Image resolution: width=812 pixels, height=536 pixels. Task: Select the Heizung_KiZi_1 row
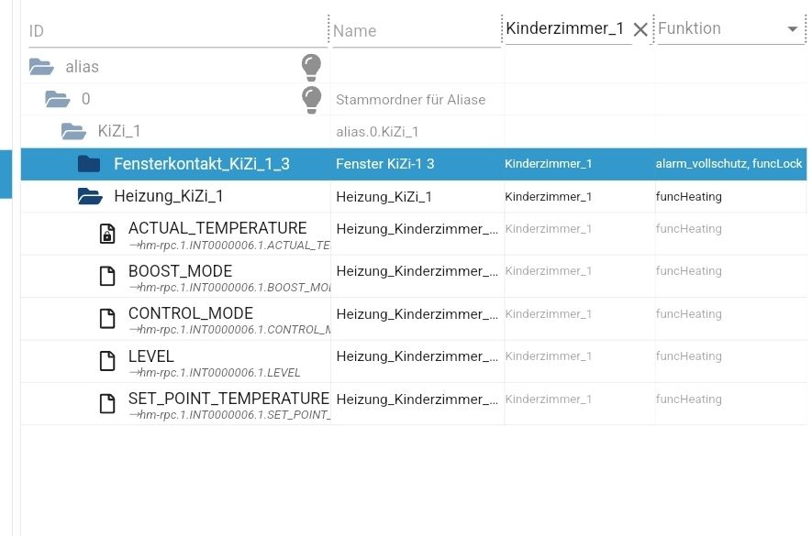click(x=413, y=196)
